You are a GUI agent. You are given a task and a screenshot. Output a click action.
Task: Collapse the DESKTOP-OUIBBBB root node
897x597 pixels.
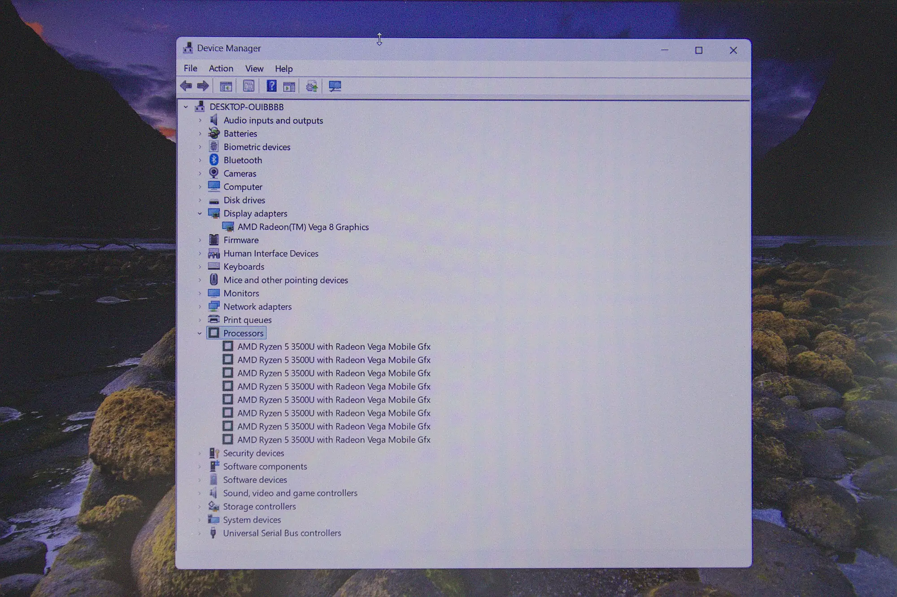(186, 107)
